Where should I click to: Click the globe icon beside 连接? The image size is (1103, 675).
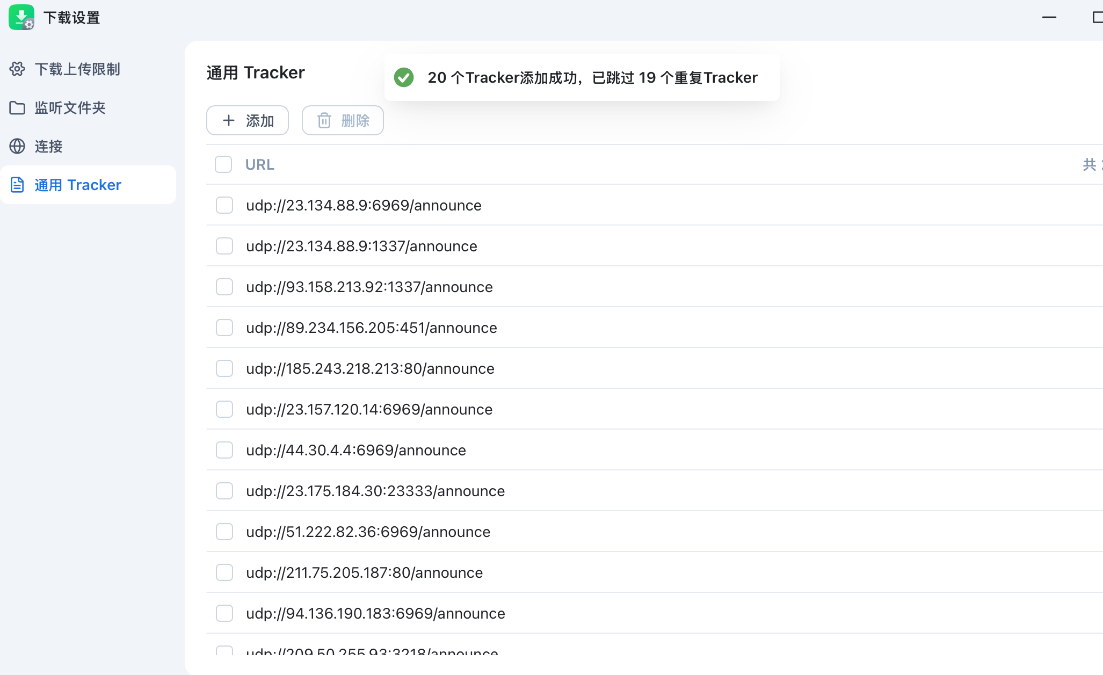17,146
